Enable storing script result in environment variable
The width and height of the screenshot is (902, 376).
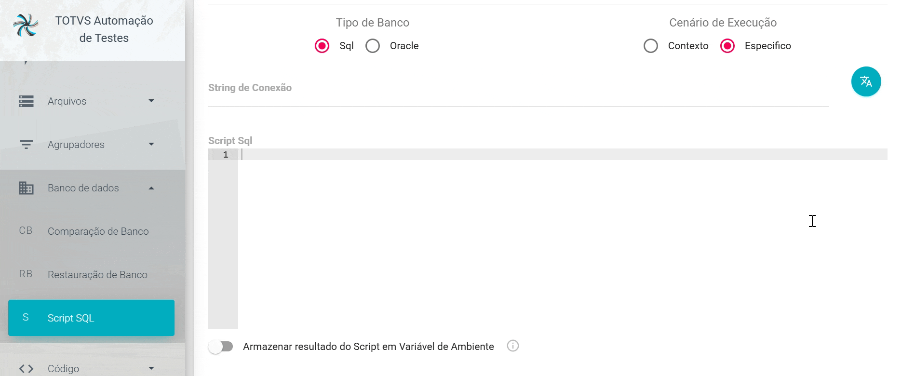tap(221, 347)
